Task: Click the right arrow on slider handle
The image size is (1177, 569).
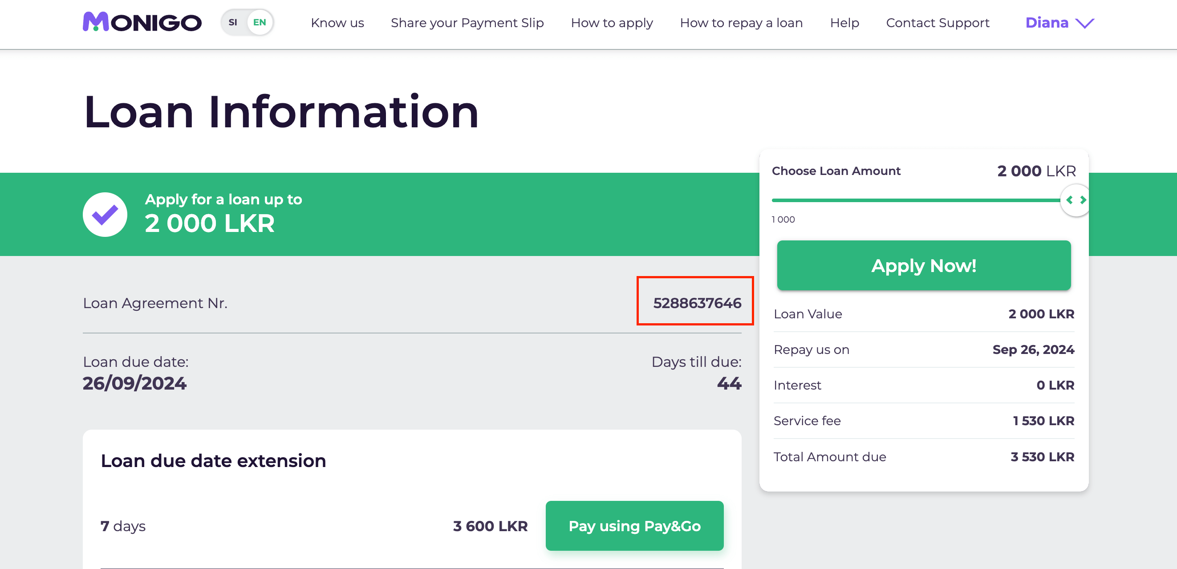Action: 1083,200
